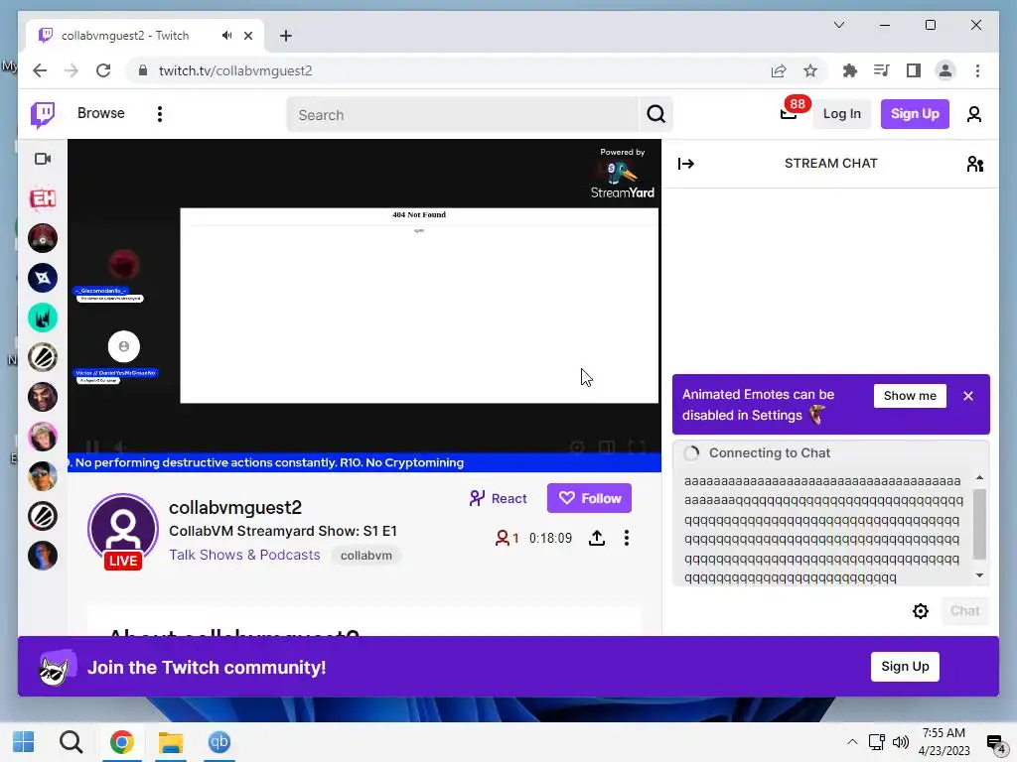
Task: Log in with the Log In button
Action: [x=841, y=114]
